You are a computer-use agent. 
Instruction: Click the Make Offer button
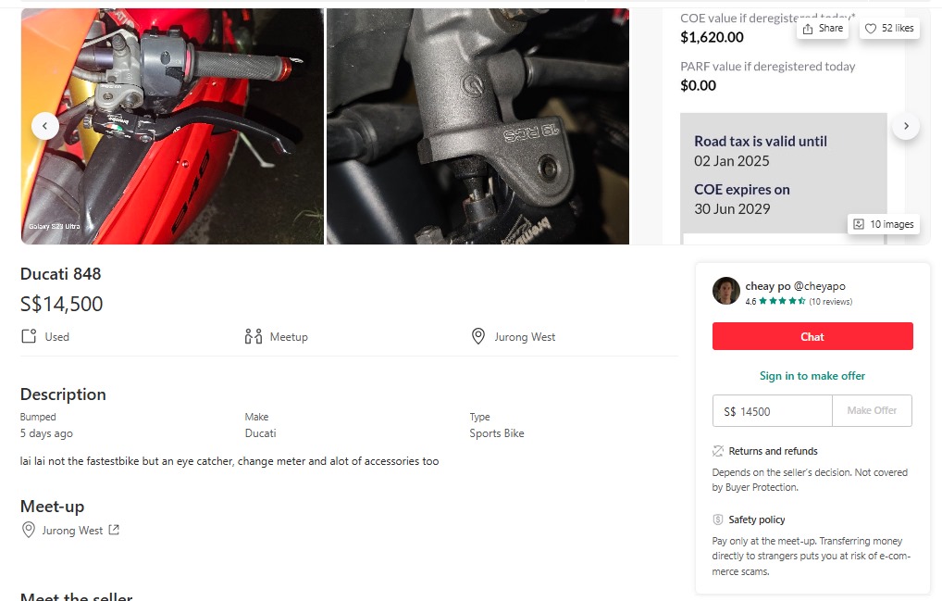point(872,411)
